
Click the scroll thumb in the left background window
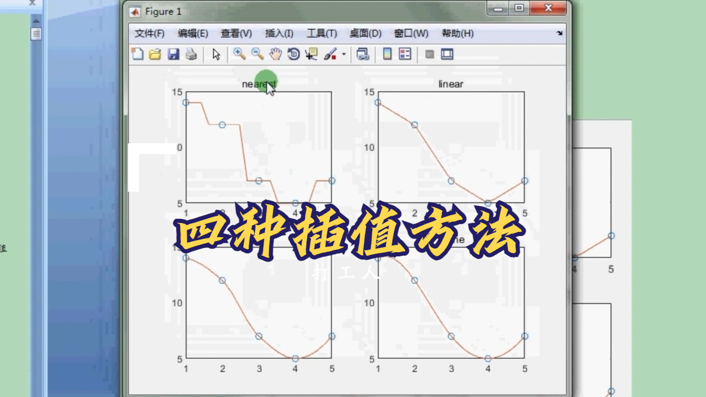tap(36, 34)
